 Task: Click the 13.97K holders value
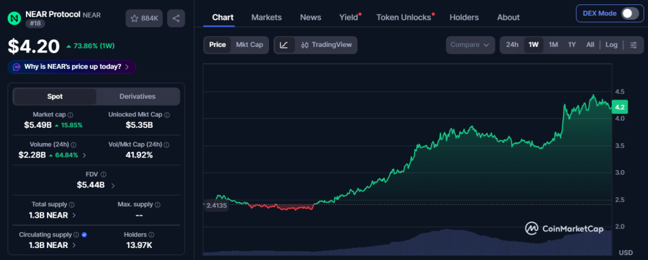click(139, 245)
